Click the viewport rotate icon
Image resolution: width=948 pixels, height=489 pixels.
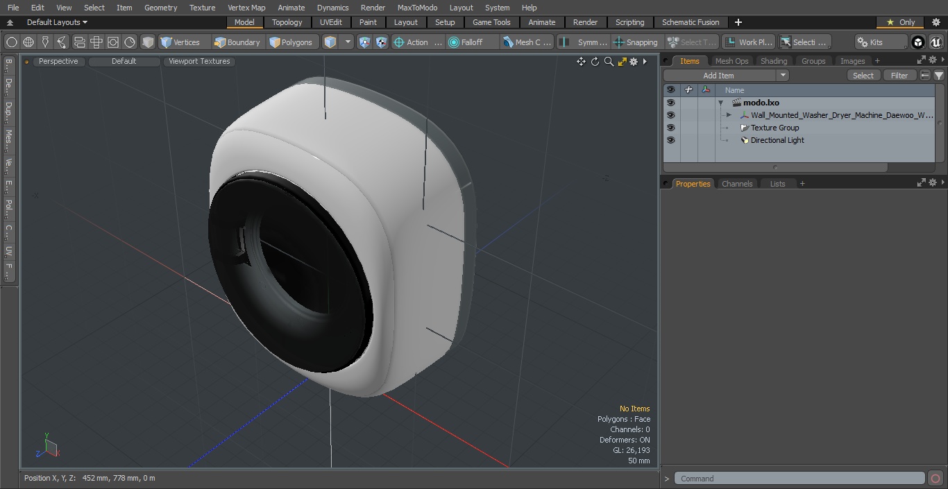(595, 62)
